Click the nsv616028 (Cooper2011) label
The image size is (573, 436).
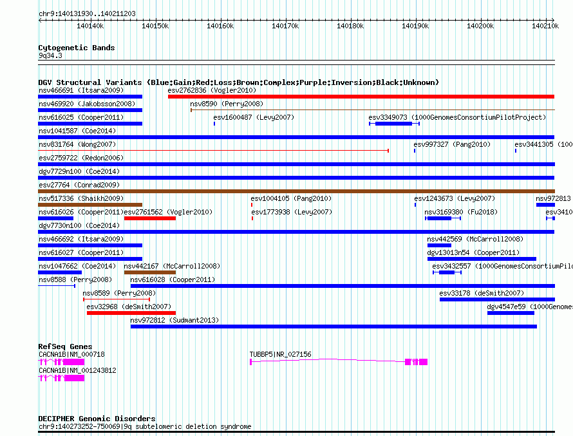coord(173,280)
